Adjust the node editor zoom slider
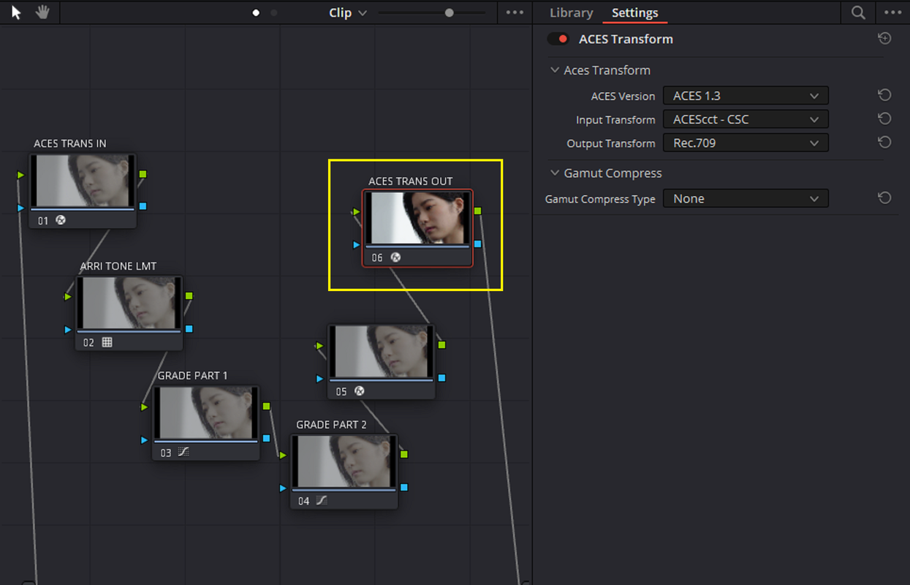The width and height of the screenshot is (910, 585). (449, 12)
